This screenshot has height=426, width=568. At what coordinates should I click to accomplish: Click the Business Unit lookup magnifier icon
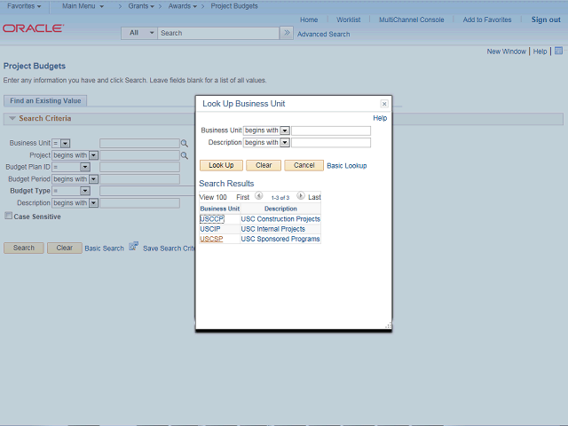185,143
